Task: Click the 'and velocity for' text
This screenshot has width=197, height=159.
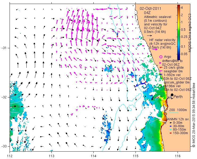Action: (156, 24)
